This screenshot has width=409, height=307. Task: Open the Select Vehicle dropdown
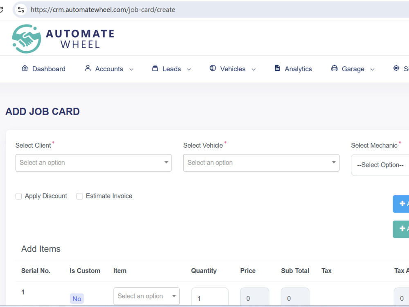click(x=261, y=163)
